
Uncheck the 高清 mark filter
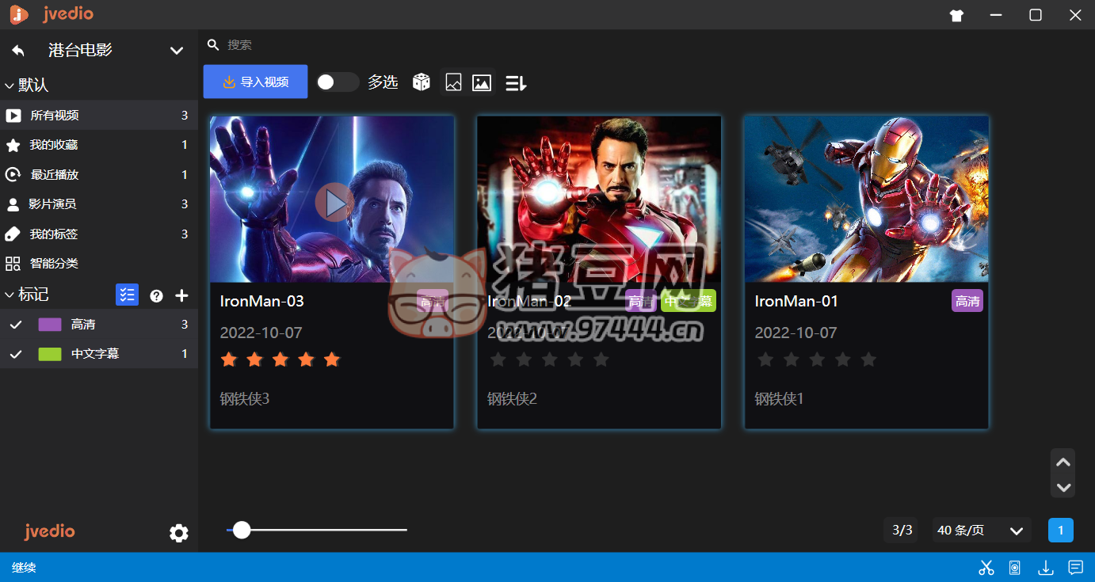pos(15,324)
